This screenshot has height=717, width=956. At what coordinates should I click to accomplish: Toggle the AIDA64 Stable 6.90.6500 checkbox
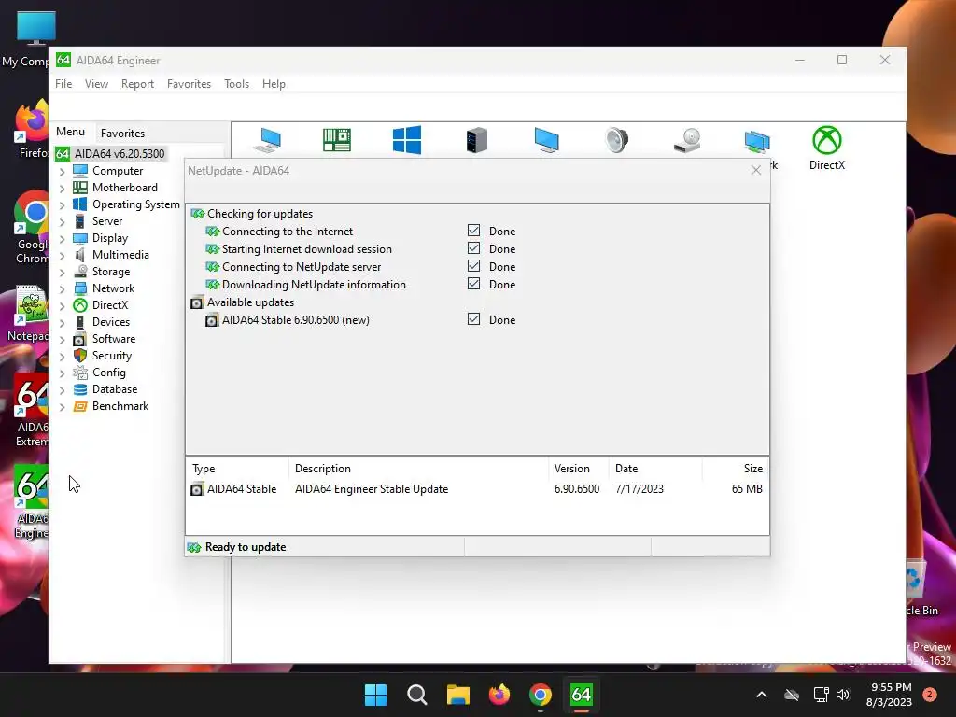473,319
